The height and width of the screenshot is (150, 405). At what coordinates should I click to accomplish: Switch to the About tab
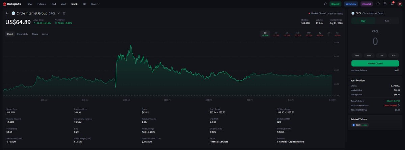(45, 34)
